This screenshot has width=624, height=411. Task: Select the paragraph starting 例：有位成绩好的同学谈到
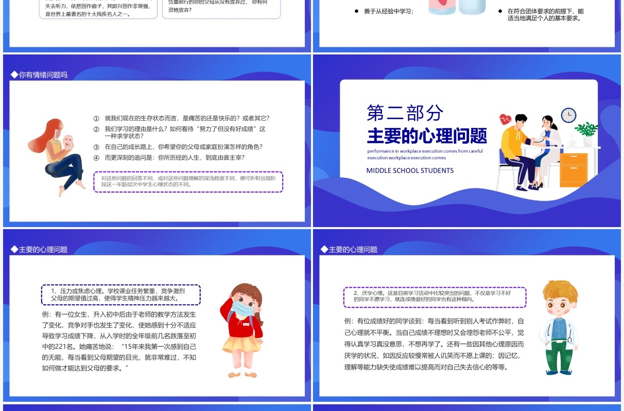(435, 344)
